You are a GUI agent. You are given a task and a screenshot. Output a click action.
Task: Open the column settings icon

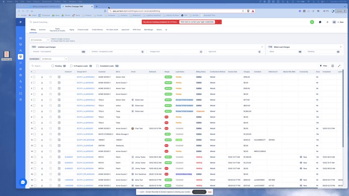click(333, 66)
